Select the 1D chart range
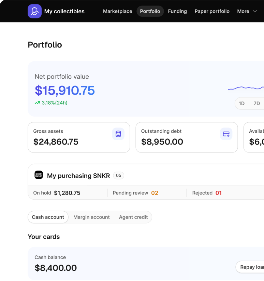 tap(241, 103)
